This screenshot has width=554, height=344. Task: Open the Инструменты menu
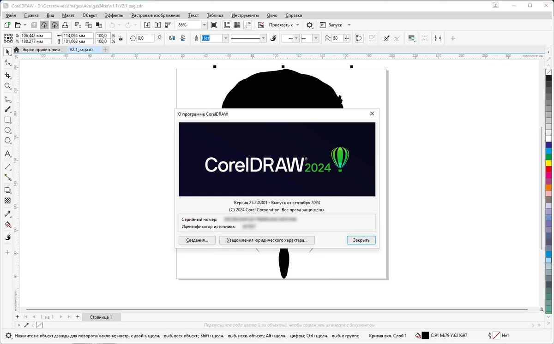tap(245, 15)
